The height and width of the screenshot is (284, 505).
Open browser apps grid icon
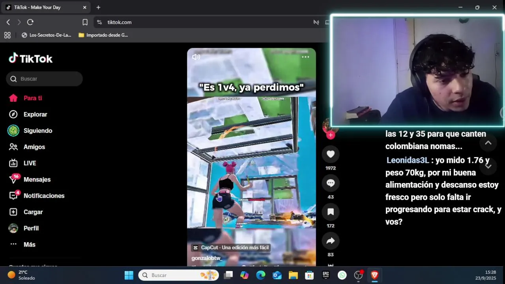pos(7,35)
